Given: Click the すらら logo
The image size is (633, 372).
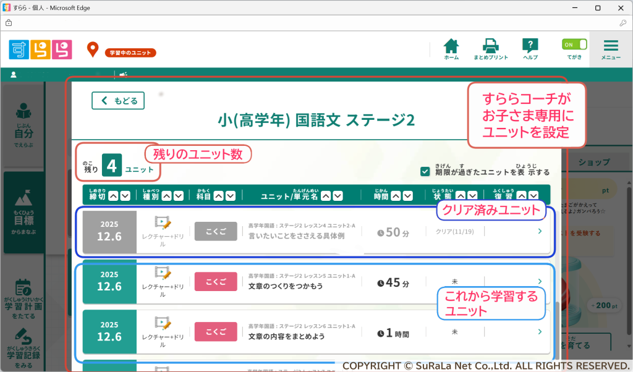Looking at the screenshot, I should (41, 49).
